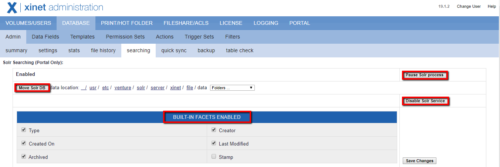Toggle the Type facet checkbox
The image size is (500, 167).
tap(24, 130)
